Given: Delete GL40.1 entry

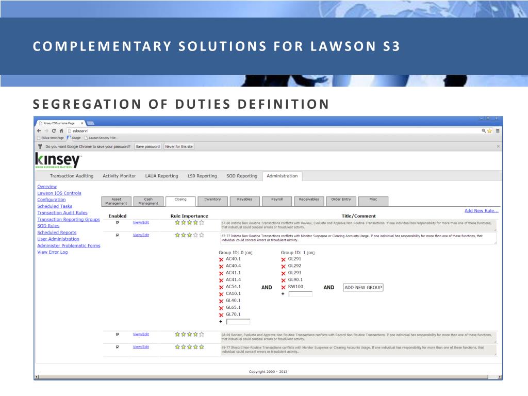Looking at the screenshot, I should (221, 301).
